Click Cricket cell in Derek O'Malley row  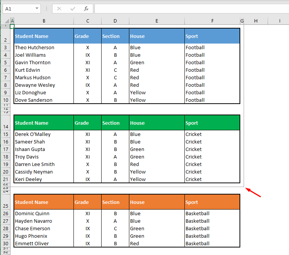coord(212,134)
